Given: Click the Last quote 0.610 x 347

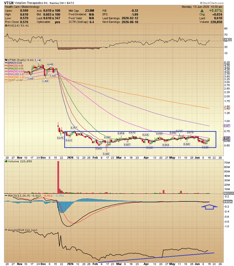Looking at the screenshot, I should (x=52, y=18).
